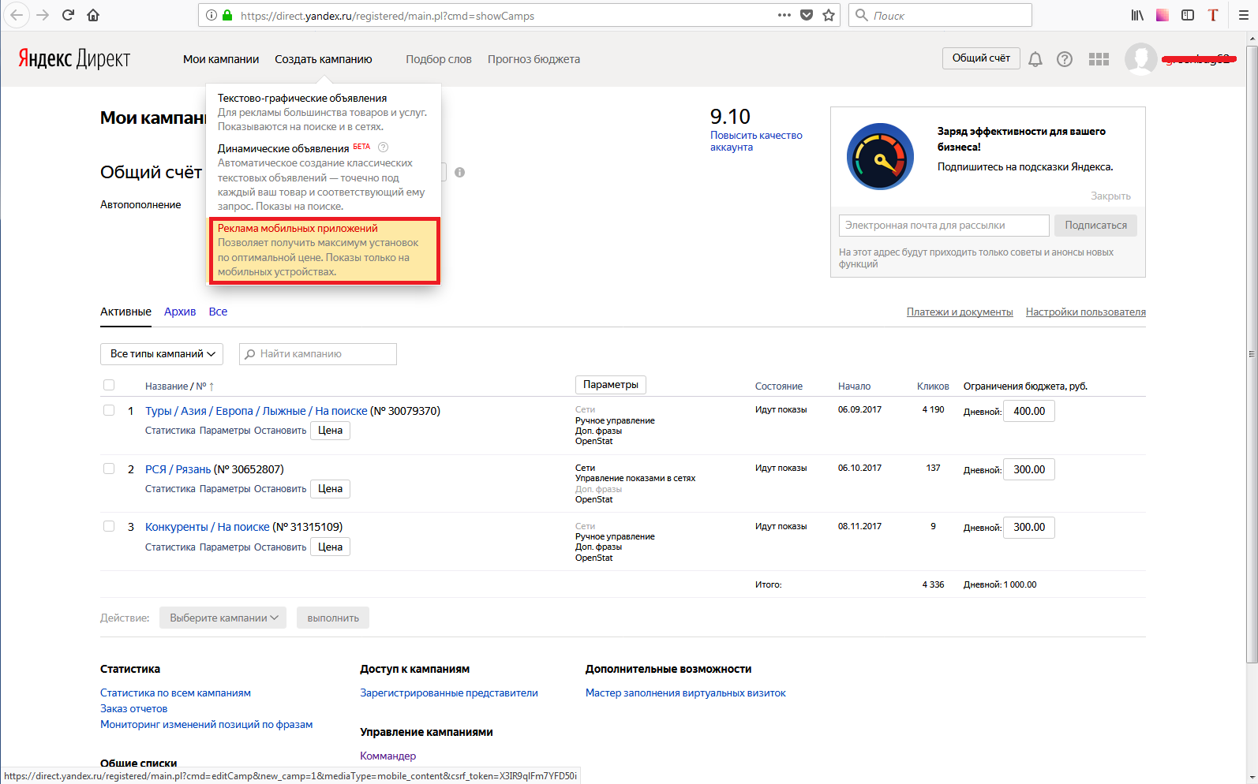Open the Firefox hamburger menu
1258x784 pixels.
(x=1243, y=15)
